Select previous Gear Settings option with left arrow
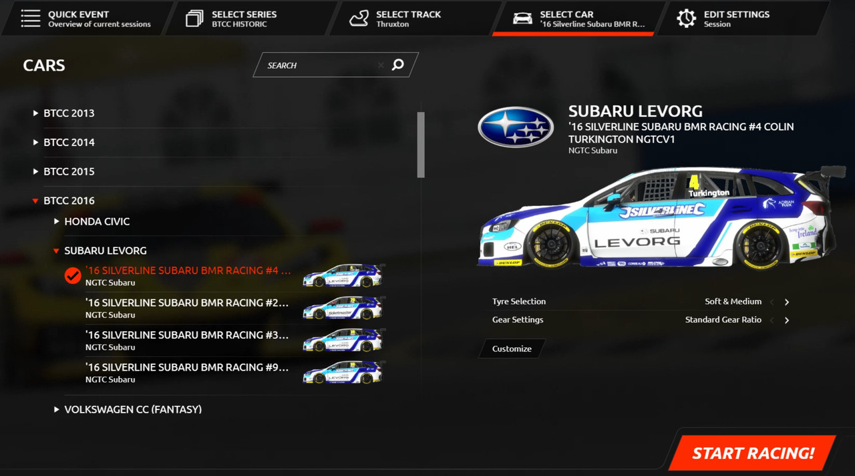 pos(772,320)
